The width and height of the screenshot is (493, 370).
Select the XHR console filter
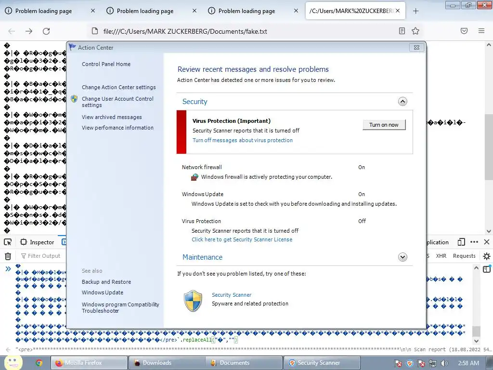[441, 256]
